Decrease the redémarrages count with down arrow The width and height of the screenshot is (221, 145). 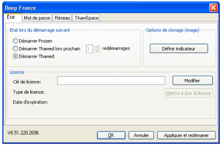pyautogui.click(x=97, y=51)
